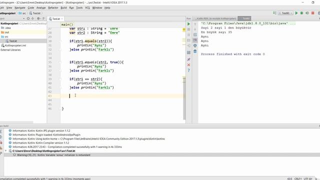
Task: Open the VCS menu
Action: point(87,8)
